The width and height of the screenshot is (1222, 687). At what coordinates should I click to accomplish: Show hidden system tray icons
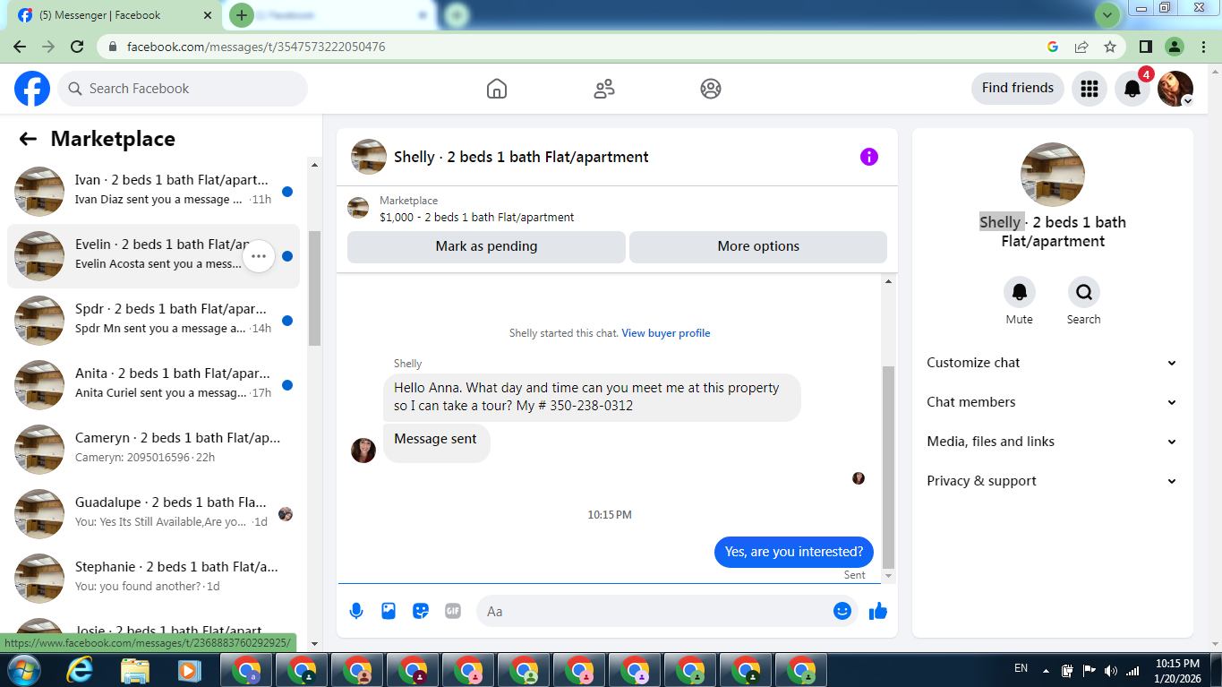[x=1046, y=670]
